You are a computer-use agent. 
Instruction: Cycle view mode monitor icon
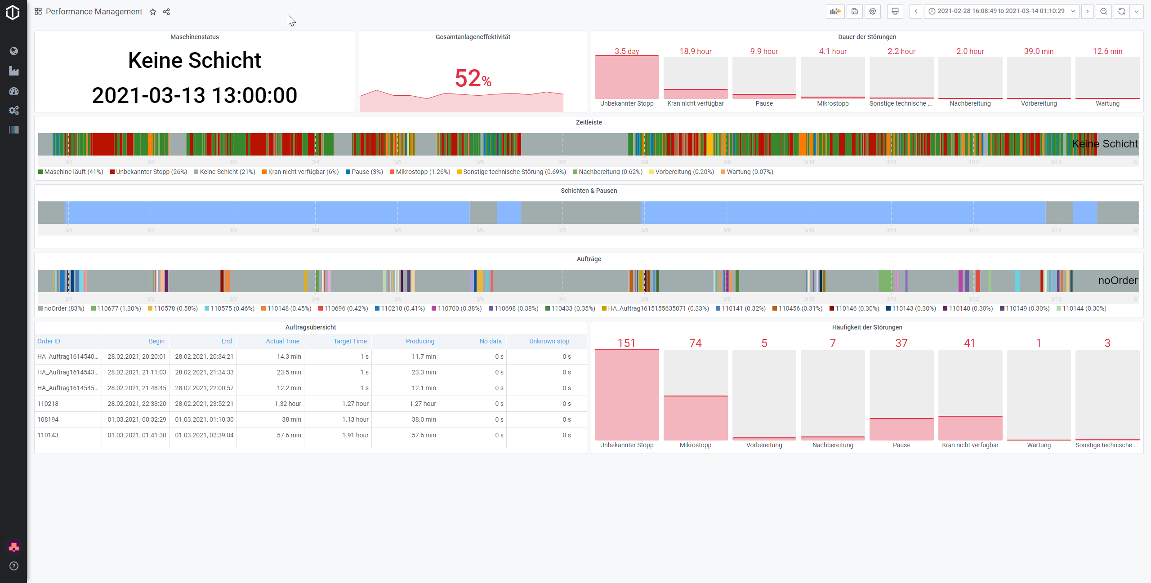895,11
